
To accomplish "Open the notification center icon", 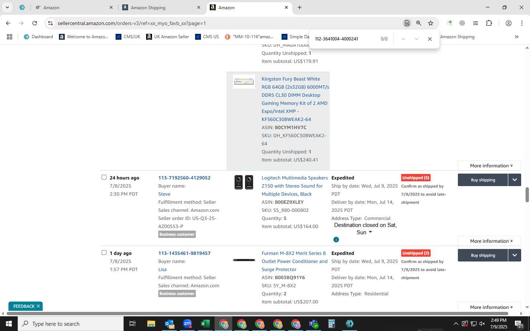I will 519,324.
